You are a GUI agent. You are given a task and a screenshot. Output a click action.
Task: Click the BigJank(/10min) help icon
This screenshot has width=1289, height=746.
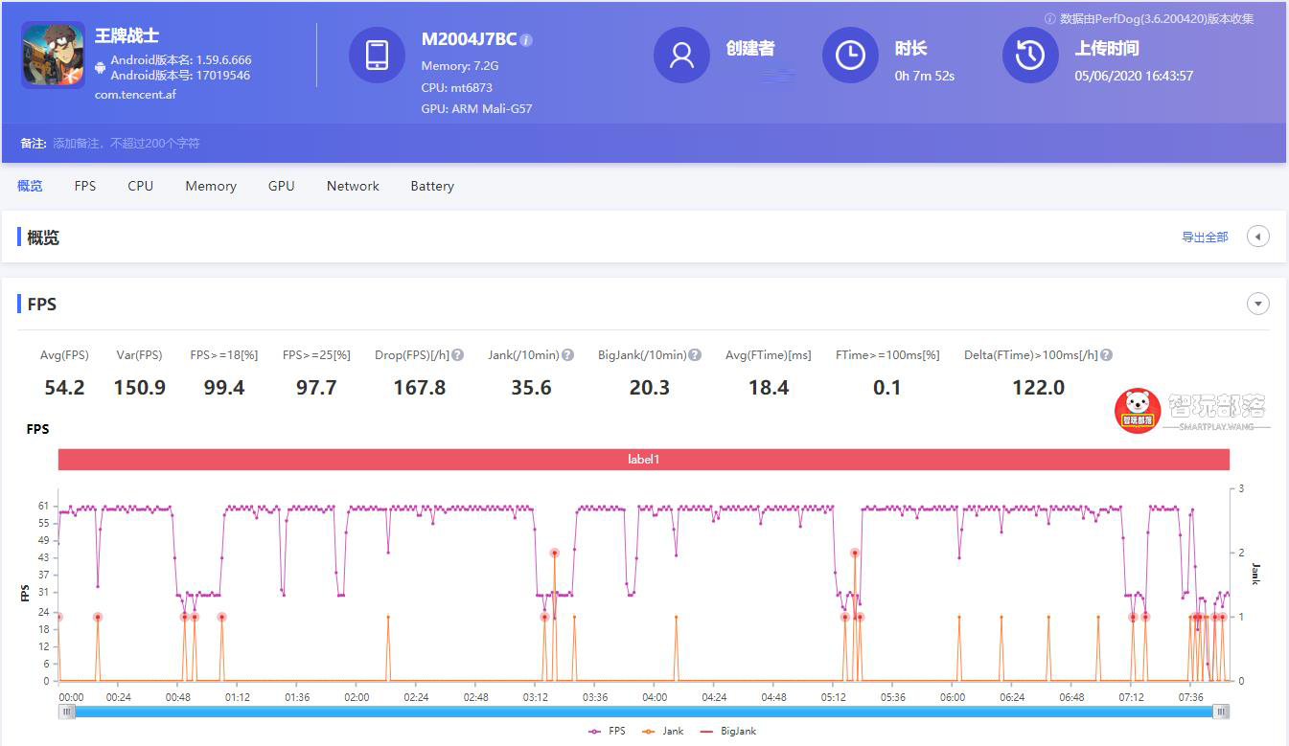[695, 355]
